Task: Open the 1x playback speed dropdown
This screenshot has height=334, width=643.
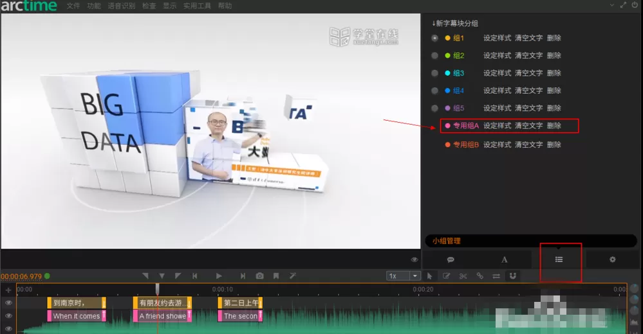Action: tap(404, 276)
